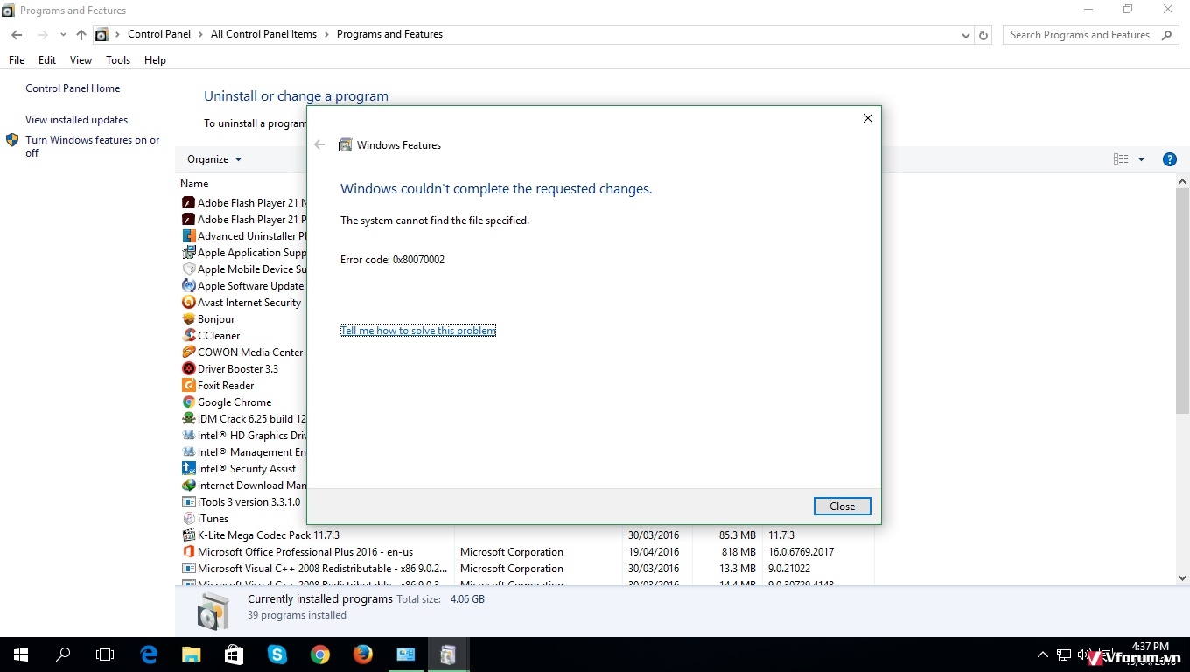This screenshot has height=672, width=1190.
Task: Select the '19/04/2016' date cell
Action: 654,552
